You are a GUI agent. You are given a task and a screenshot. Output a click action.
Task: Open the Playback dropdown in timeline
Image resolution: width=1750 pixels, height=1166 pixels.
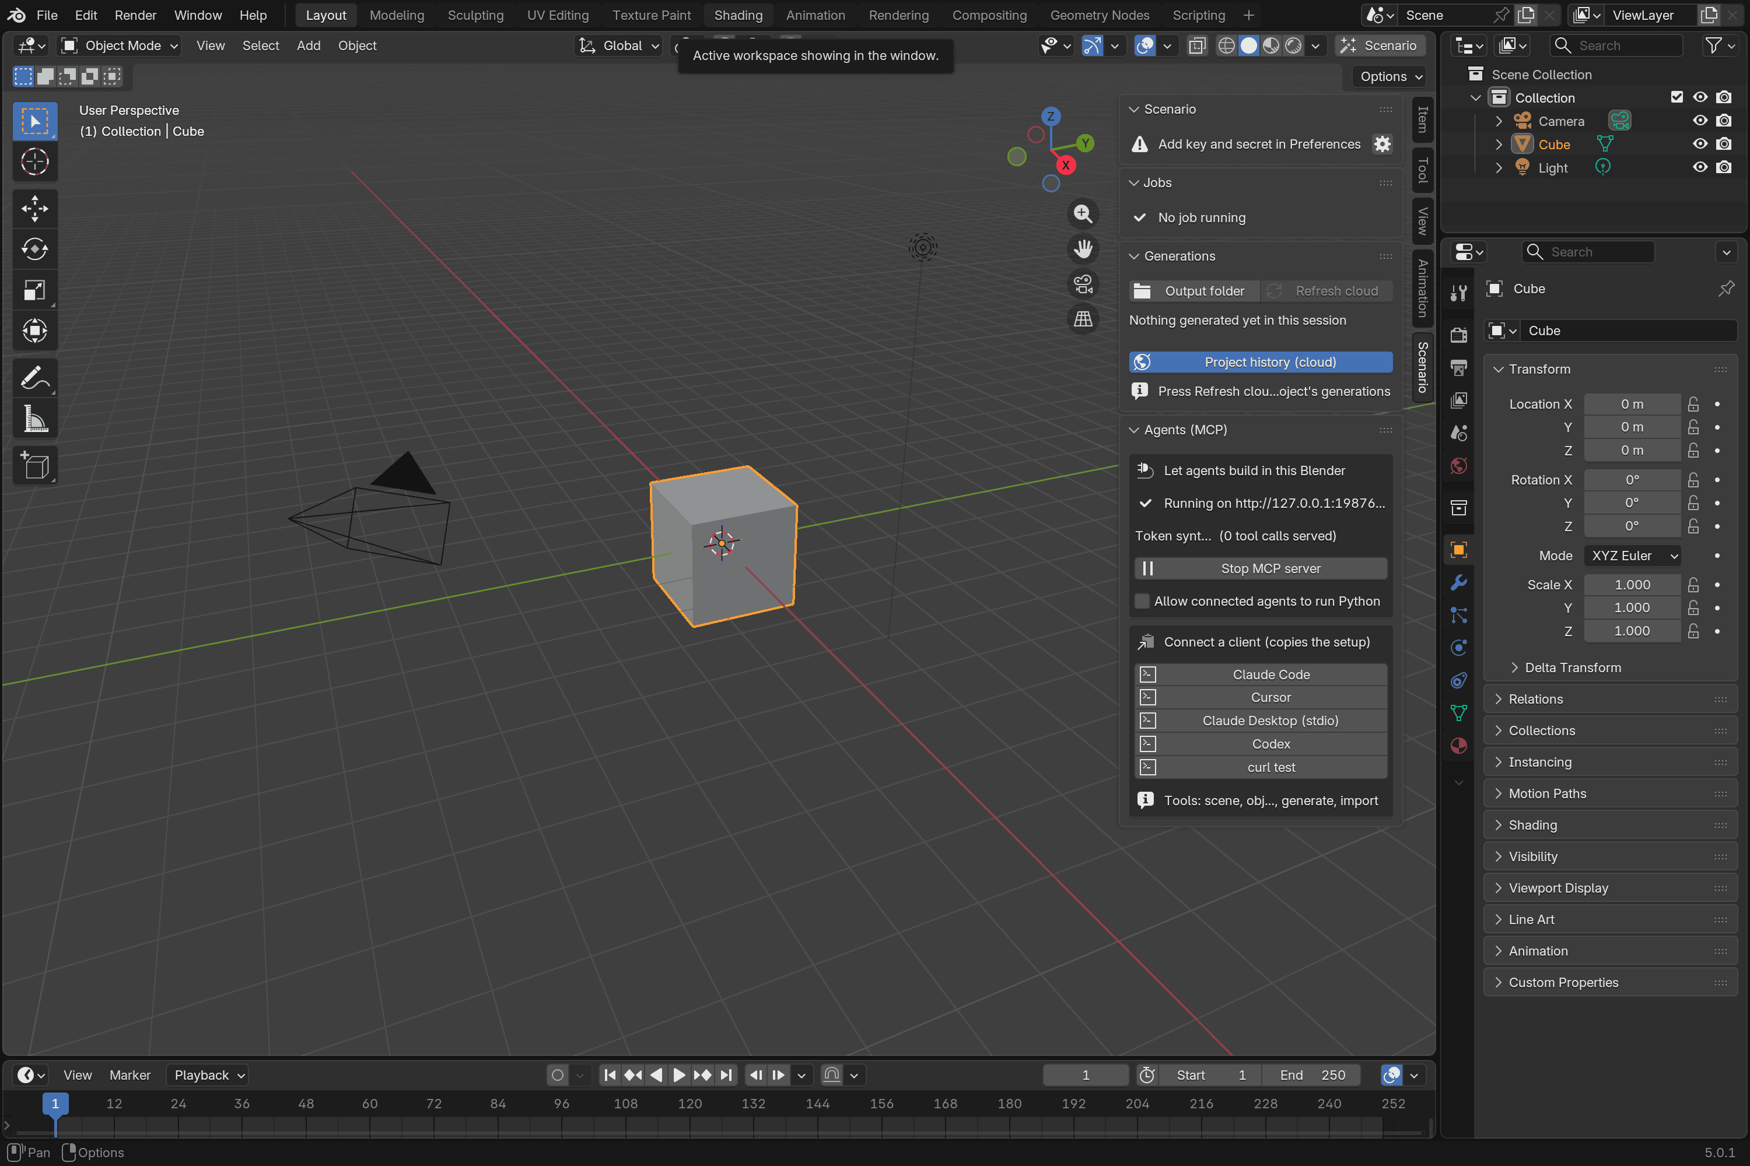(x=208, y=1074)
